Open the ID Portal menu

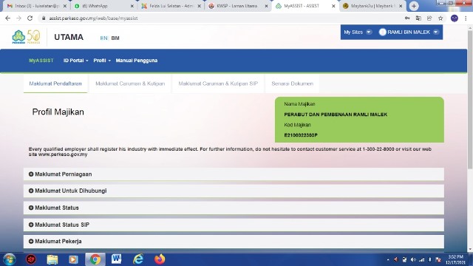tap(75, 61)
